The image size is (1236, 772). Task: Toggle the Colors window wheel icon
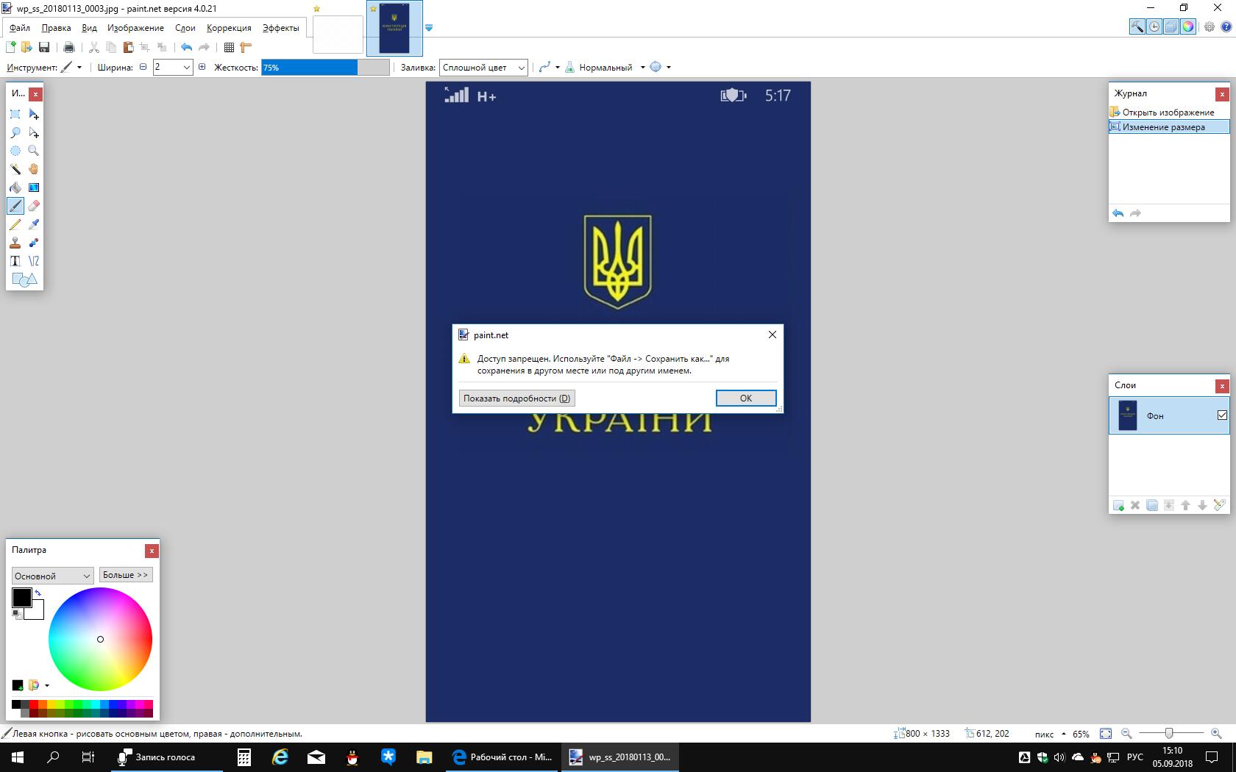pyautogui.click(x=1188, y=27)
